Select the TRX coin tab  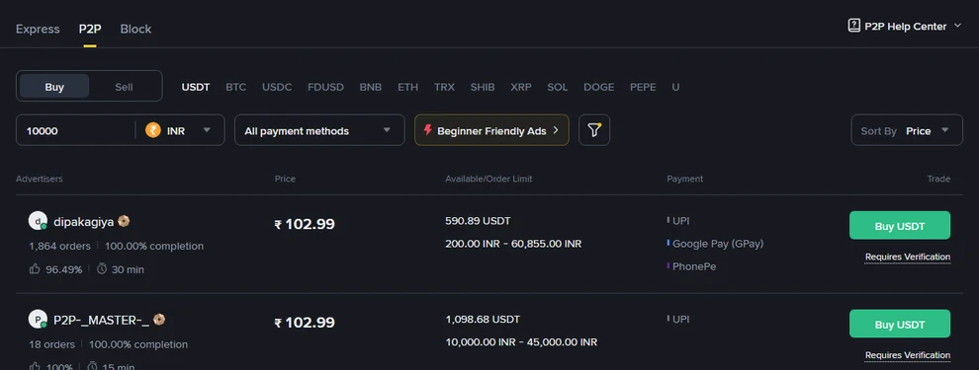click(x=445, y=87)
